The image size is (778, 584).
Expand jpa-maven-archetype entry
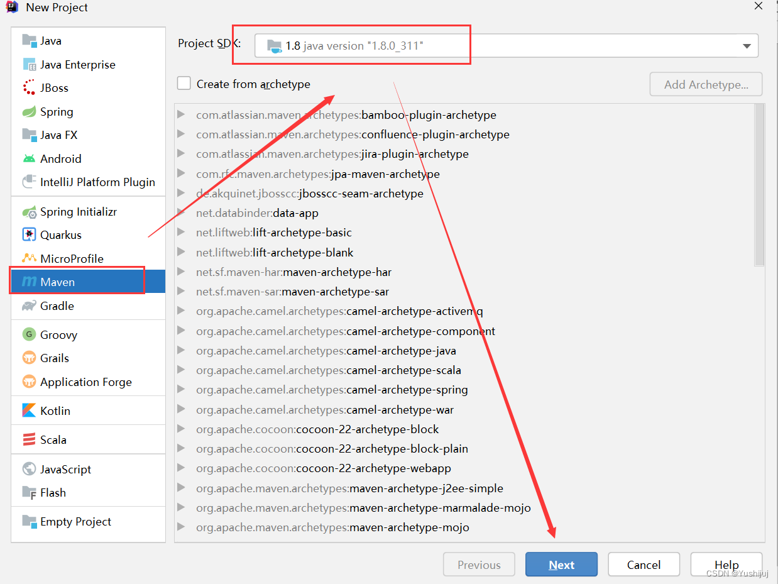coord(181,174)
